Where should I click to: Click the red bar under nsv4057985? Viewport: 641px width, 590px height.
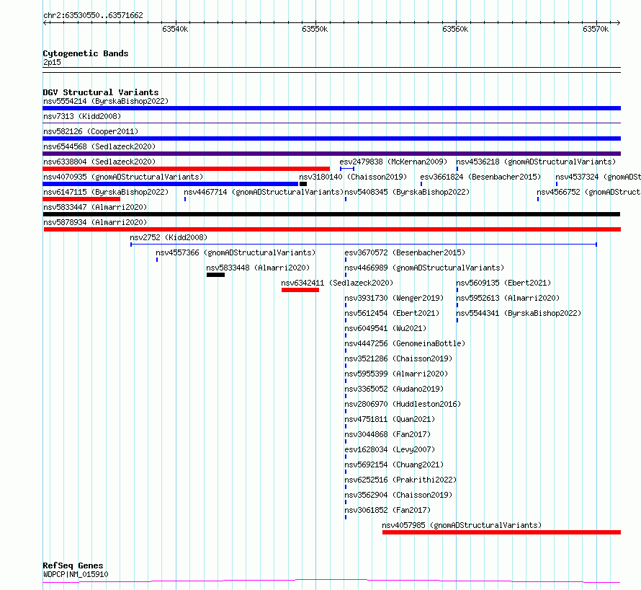501,532
